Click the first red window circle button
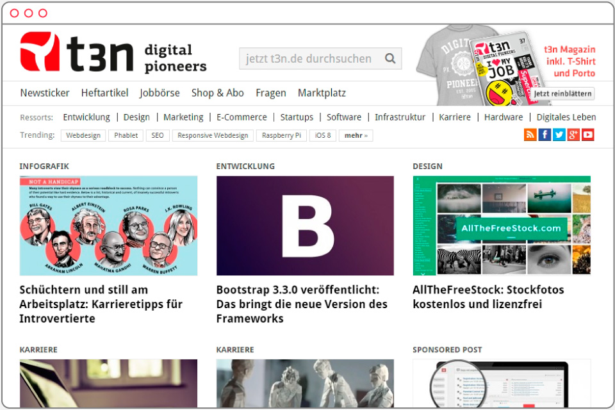Viewport: 615px width, 410px height. (14, 13)
